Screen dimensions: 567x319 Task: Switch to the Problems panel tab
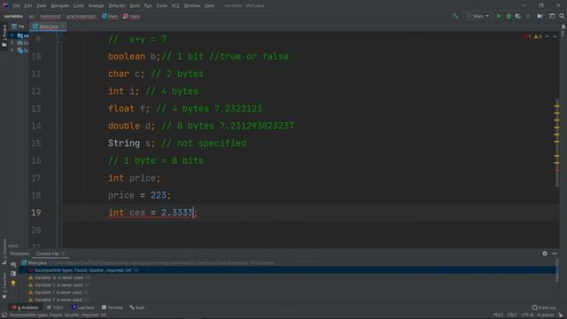click(x=19, y=254)
